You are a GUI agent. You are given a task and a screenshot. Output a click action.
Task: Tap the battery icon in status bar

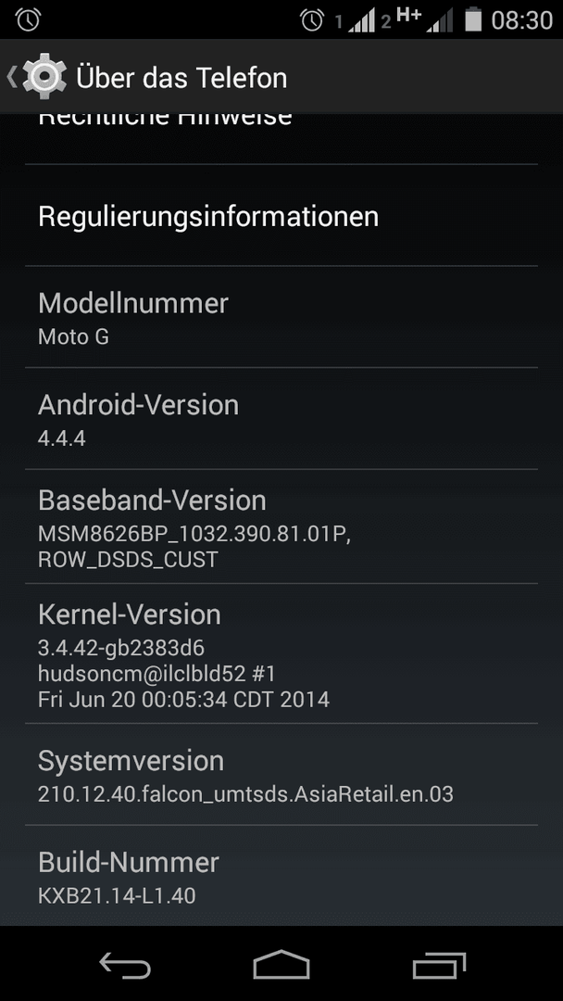tap(473, 19)
